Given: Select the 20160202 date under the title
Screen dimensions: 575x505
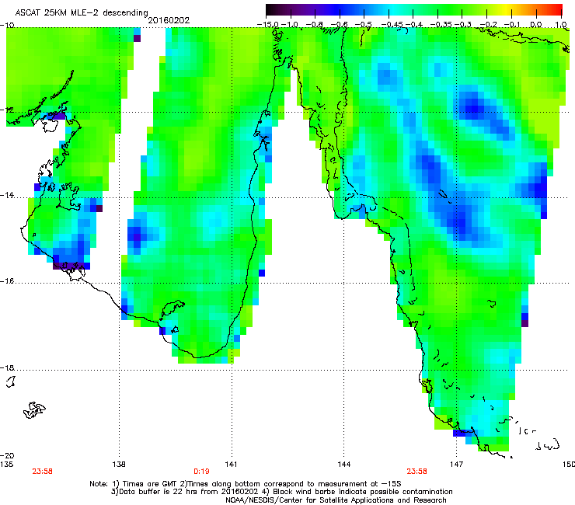Looking at the screenshot, I should click(x=169, y=20).
